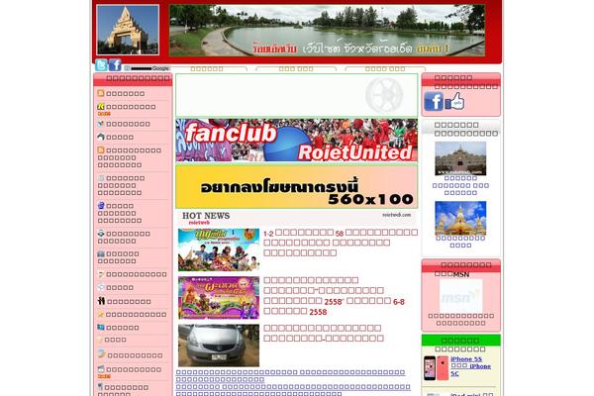The height and width of the screenshot is (396, 594).
Task: Click the yellow 560x100 advertising banner
Action: pyautogui.click(x=297, y=186)
